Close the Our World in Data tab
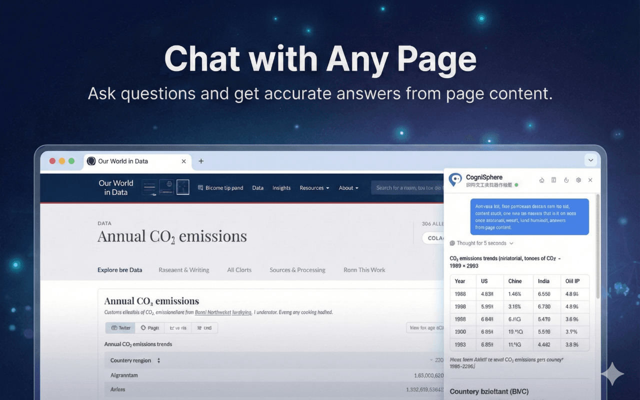Viewport: 640px width, 400px height. pos(183,161)
